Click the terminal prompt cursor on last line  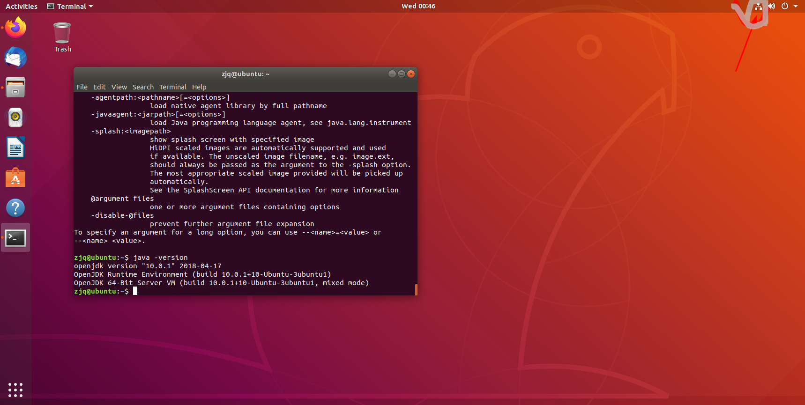(x=135, y=291)
